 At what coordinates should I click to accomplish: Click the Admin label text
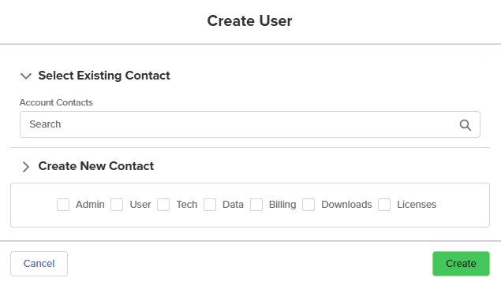pos(90,205)
